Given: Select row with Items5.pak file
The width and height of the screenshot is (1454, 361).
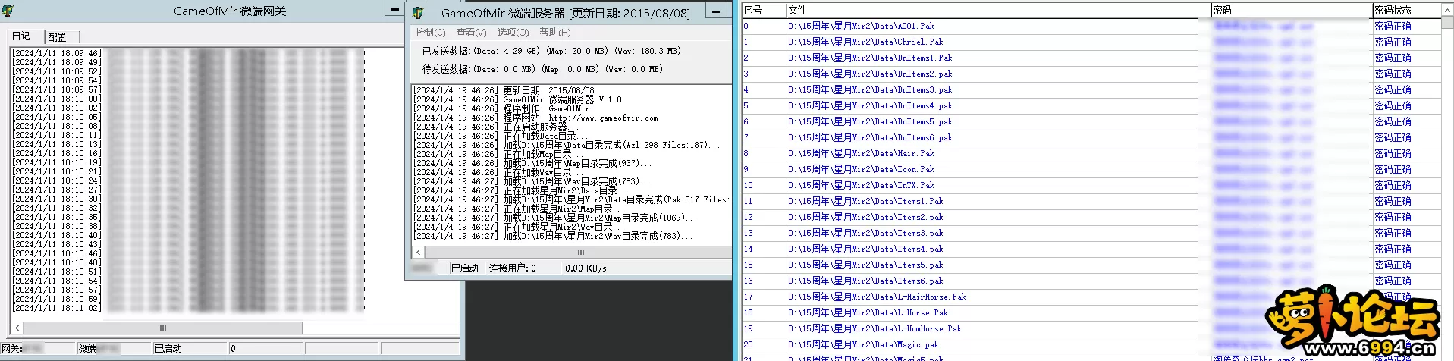Looking at the screenshot, I should tap(1091, 265).
